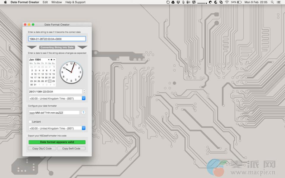
Task: Click the date format help question mark icon
Action: pos(83,113)
